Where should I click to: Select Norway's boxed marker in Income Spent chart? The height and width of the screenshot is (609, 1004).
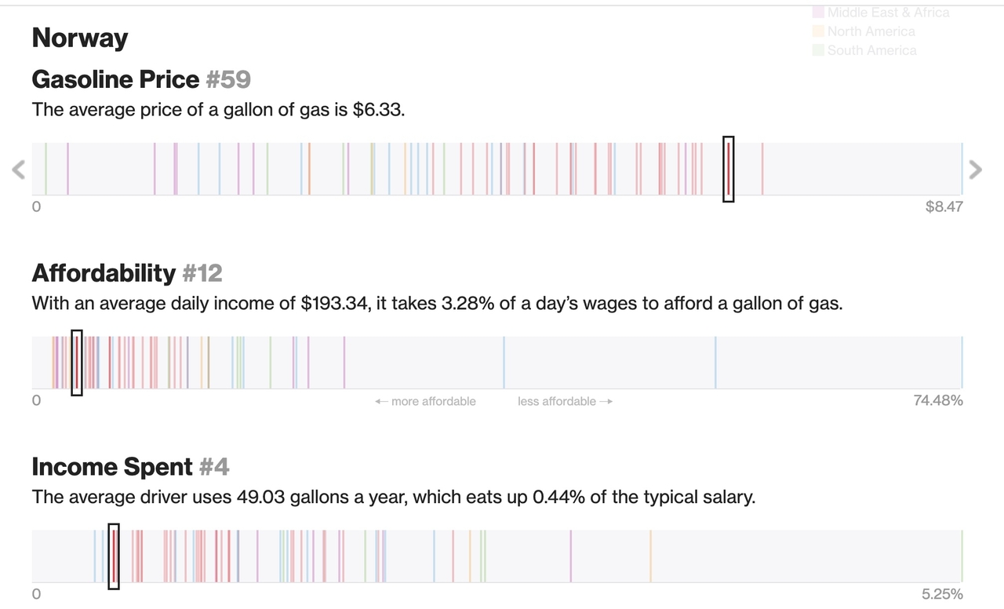point(114,556)
